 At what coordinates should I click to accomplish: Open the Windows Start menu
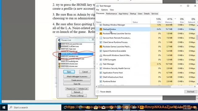(x=4, y=108)
